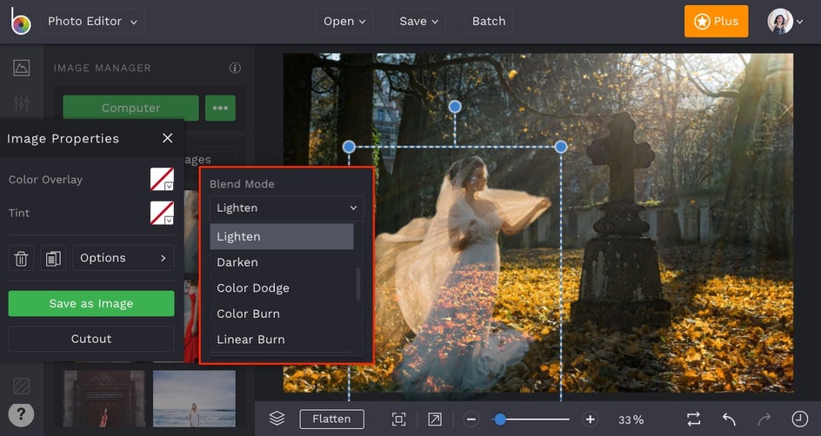This screenshot has width=821, height=436.
Task: Click the orange Plus upgrade button
Action: (716, 22)
